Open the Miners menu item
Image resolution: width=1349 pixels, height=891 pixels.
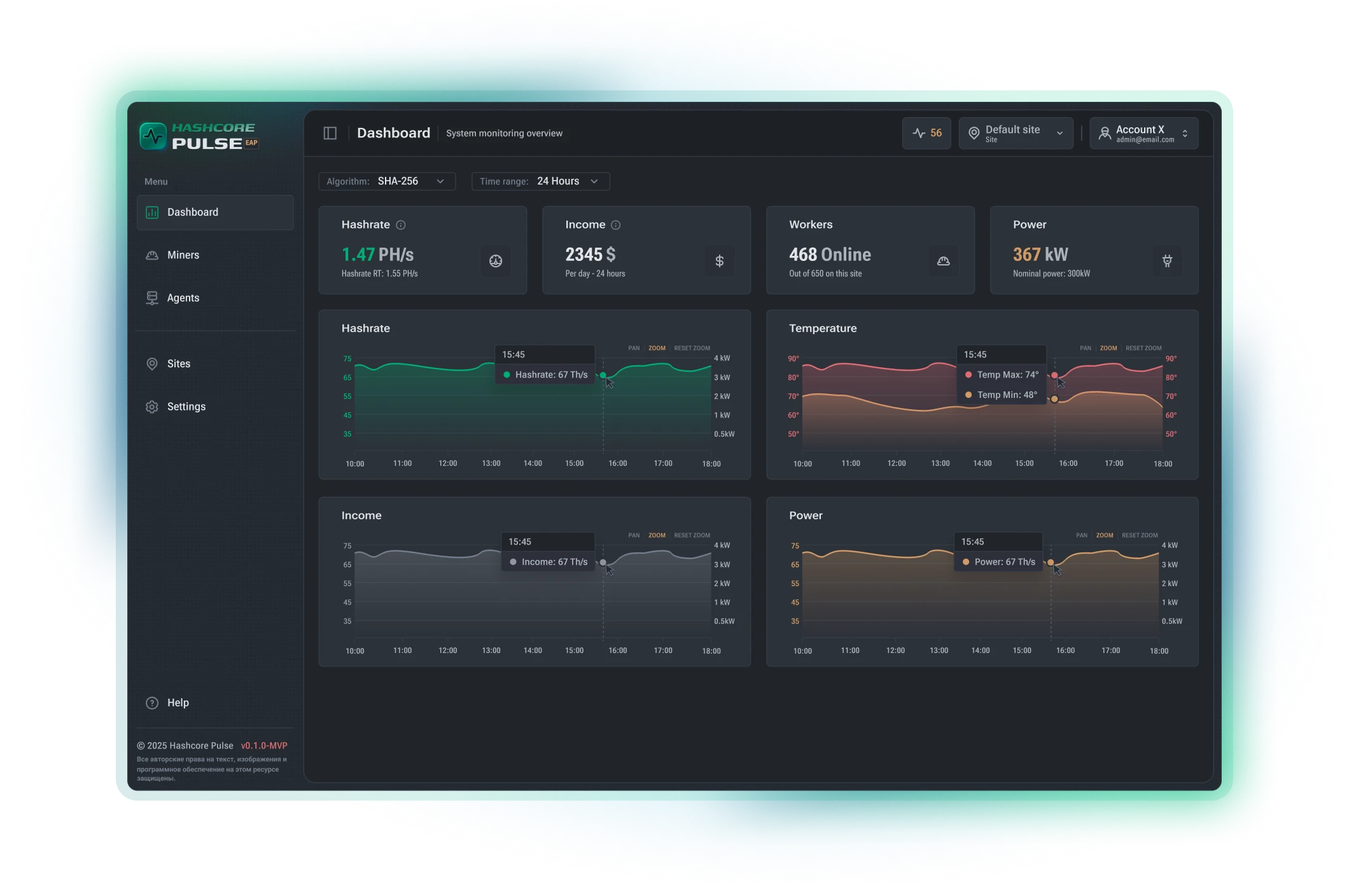click(x=183, y=255)
